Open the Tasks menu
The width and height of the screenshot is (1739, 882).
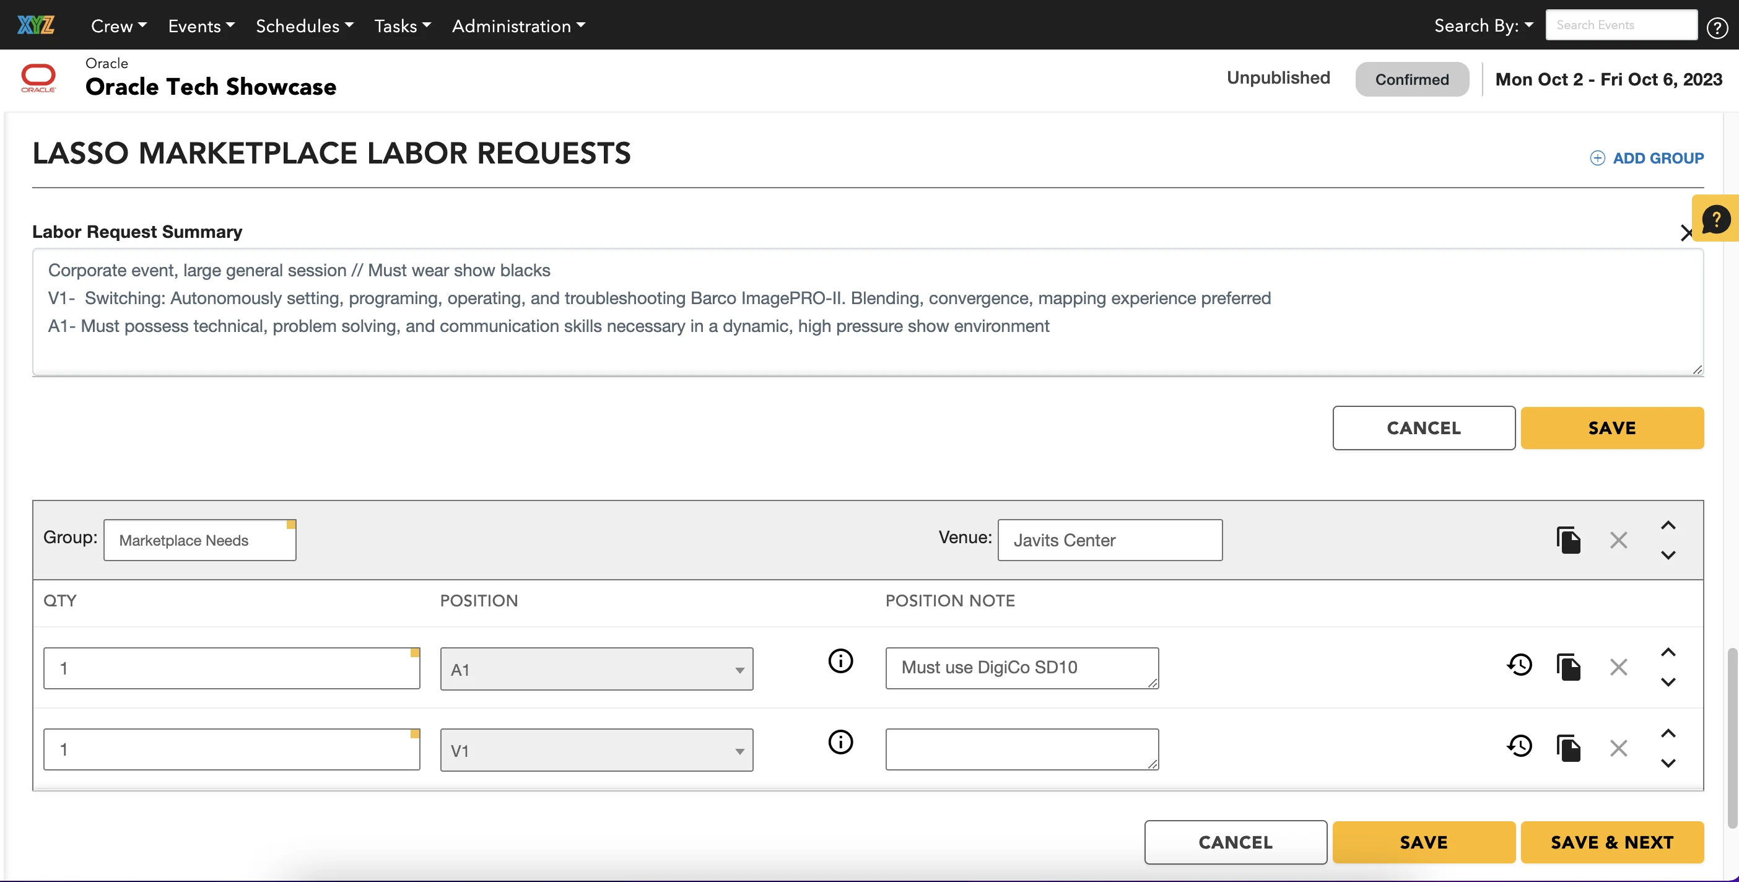(x=403, y=25)
